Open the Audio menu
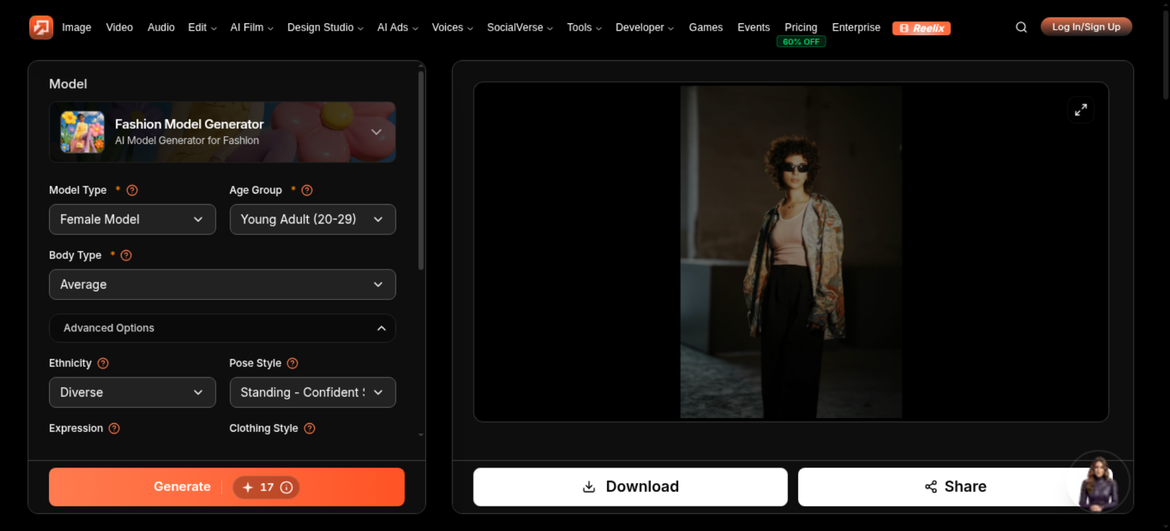The image size is (1170, 531). 161,27
